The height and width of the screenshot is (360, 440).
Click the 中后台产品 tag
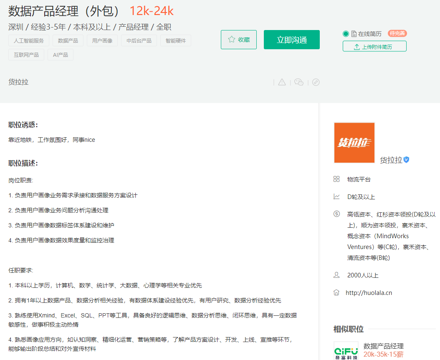pos(139,40)
